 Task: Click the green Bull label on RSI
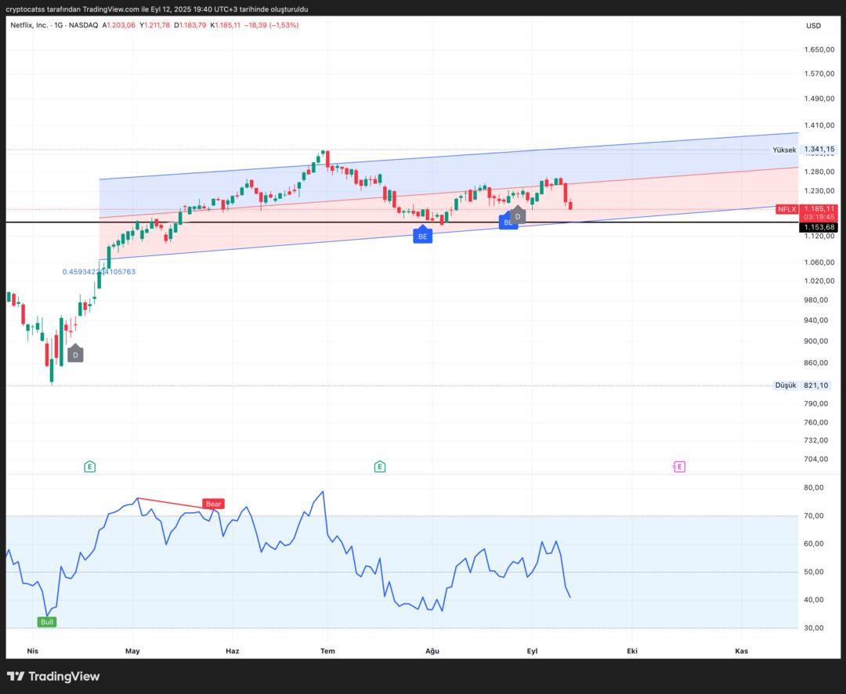(x=47, y=622)
